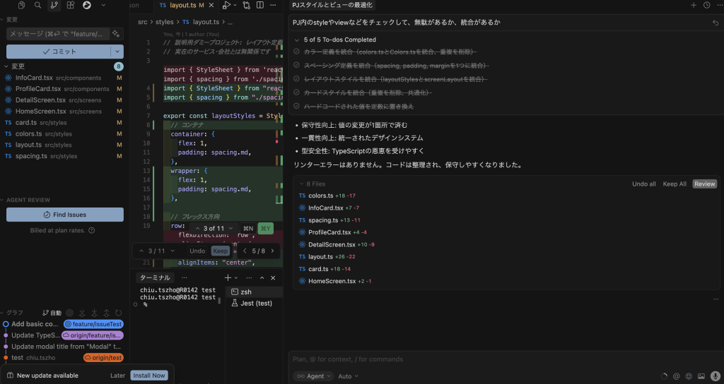This screenshot has width=724, height=384.
Task: Open the Agent mode dropdown
Action: pos(313,376)
